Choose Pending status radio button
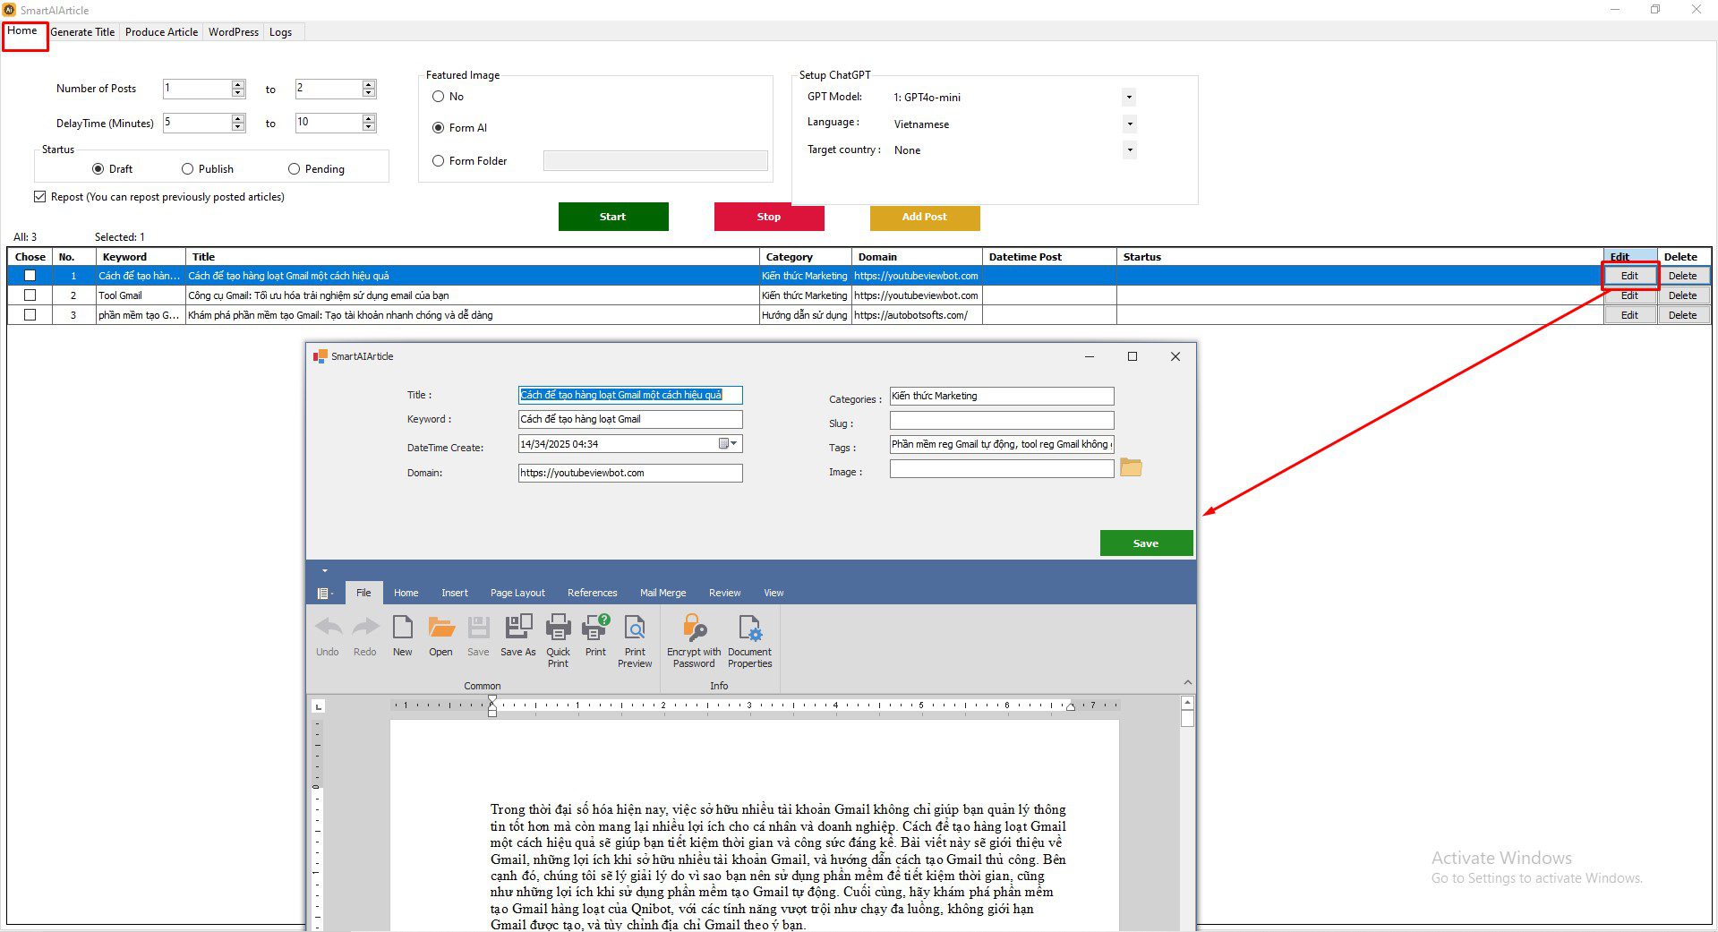Screen dimensions: 1718x932 pyautogui.click(x=294, y=169)
